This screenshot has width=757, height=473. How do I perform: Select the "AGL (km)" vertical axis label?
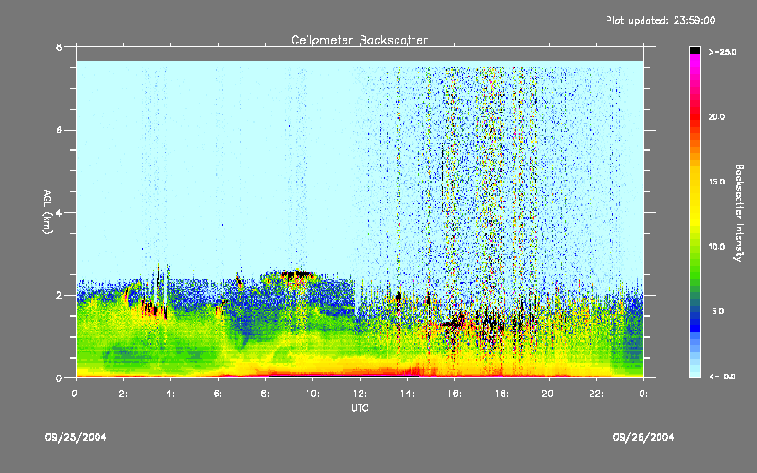tap(47, 212)
